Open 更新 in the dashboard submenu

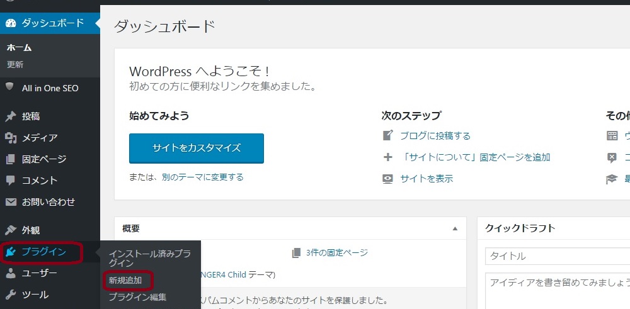15,65
